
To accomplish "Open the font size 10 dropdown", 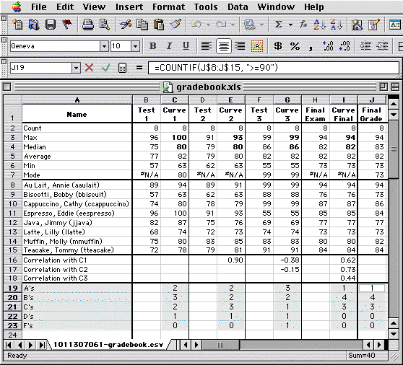I will click(135, 46).
